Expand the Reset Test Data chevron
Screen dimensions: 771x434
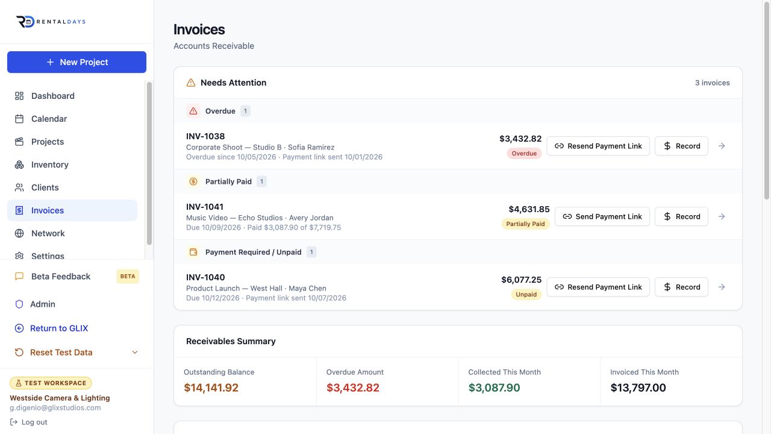tap(135, 353)
